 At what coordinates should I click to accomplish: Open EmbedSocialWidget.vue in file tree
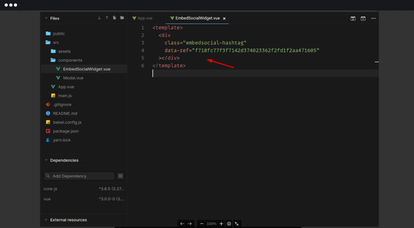(x=84, y=69)
